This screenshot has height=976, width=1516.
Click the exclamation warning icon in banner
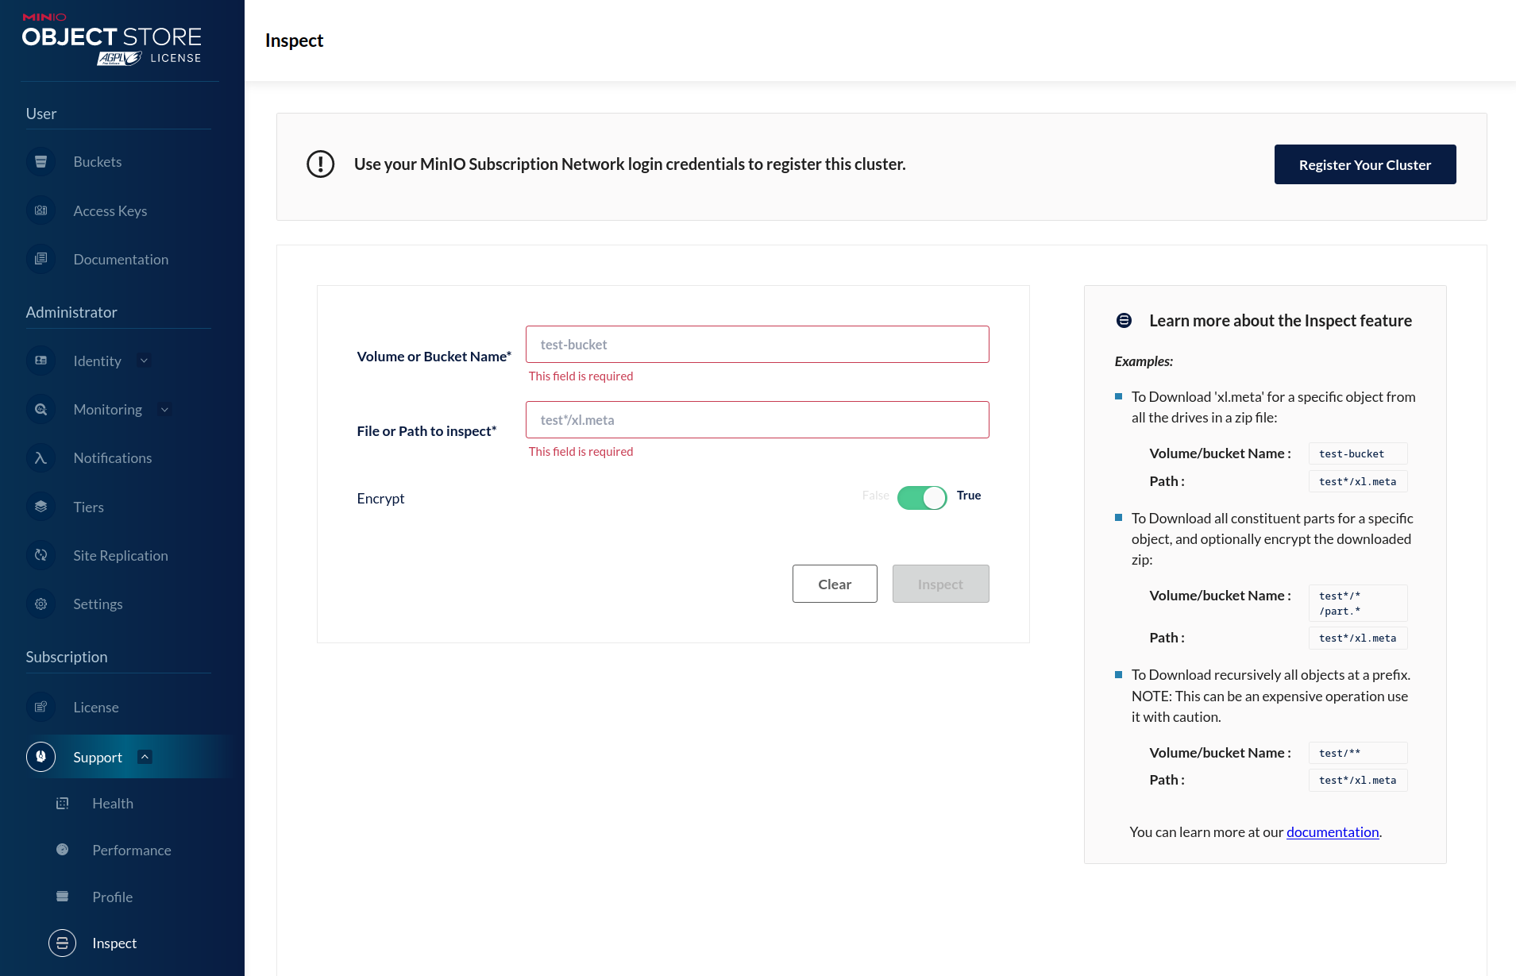(x=321, y=164)
